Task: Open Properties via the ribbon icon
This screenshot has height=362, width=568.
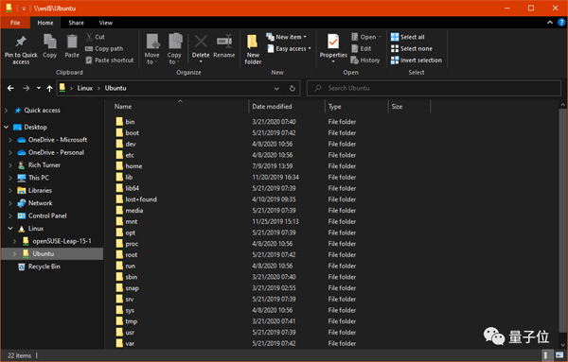Action: [333, 42]
